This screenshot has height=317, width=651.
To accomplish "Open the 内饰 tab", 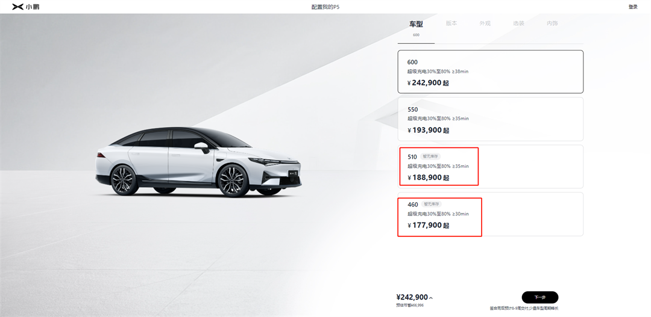I will (552, 23).
